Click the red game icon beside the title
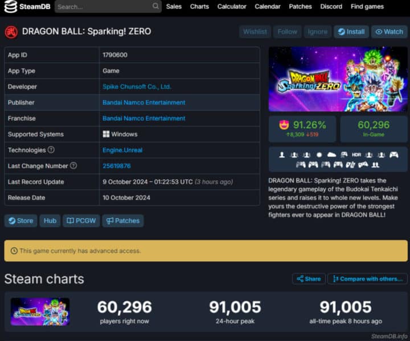The width and height of the screenshot is (410, 341). (11, 32)
